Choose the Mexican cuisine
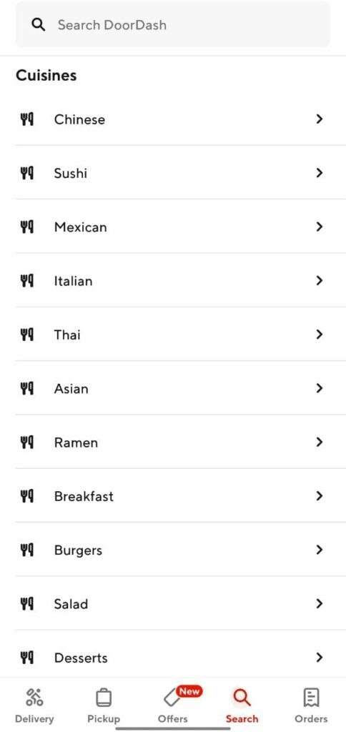 tap(180, 227)
